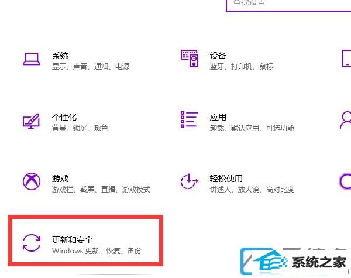The width and height of the screenshot is (351, 278).
Task: Click the 讲述人、放大镜、高对比度 description
Action: [252, 190]
